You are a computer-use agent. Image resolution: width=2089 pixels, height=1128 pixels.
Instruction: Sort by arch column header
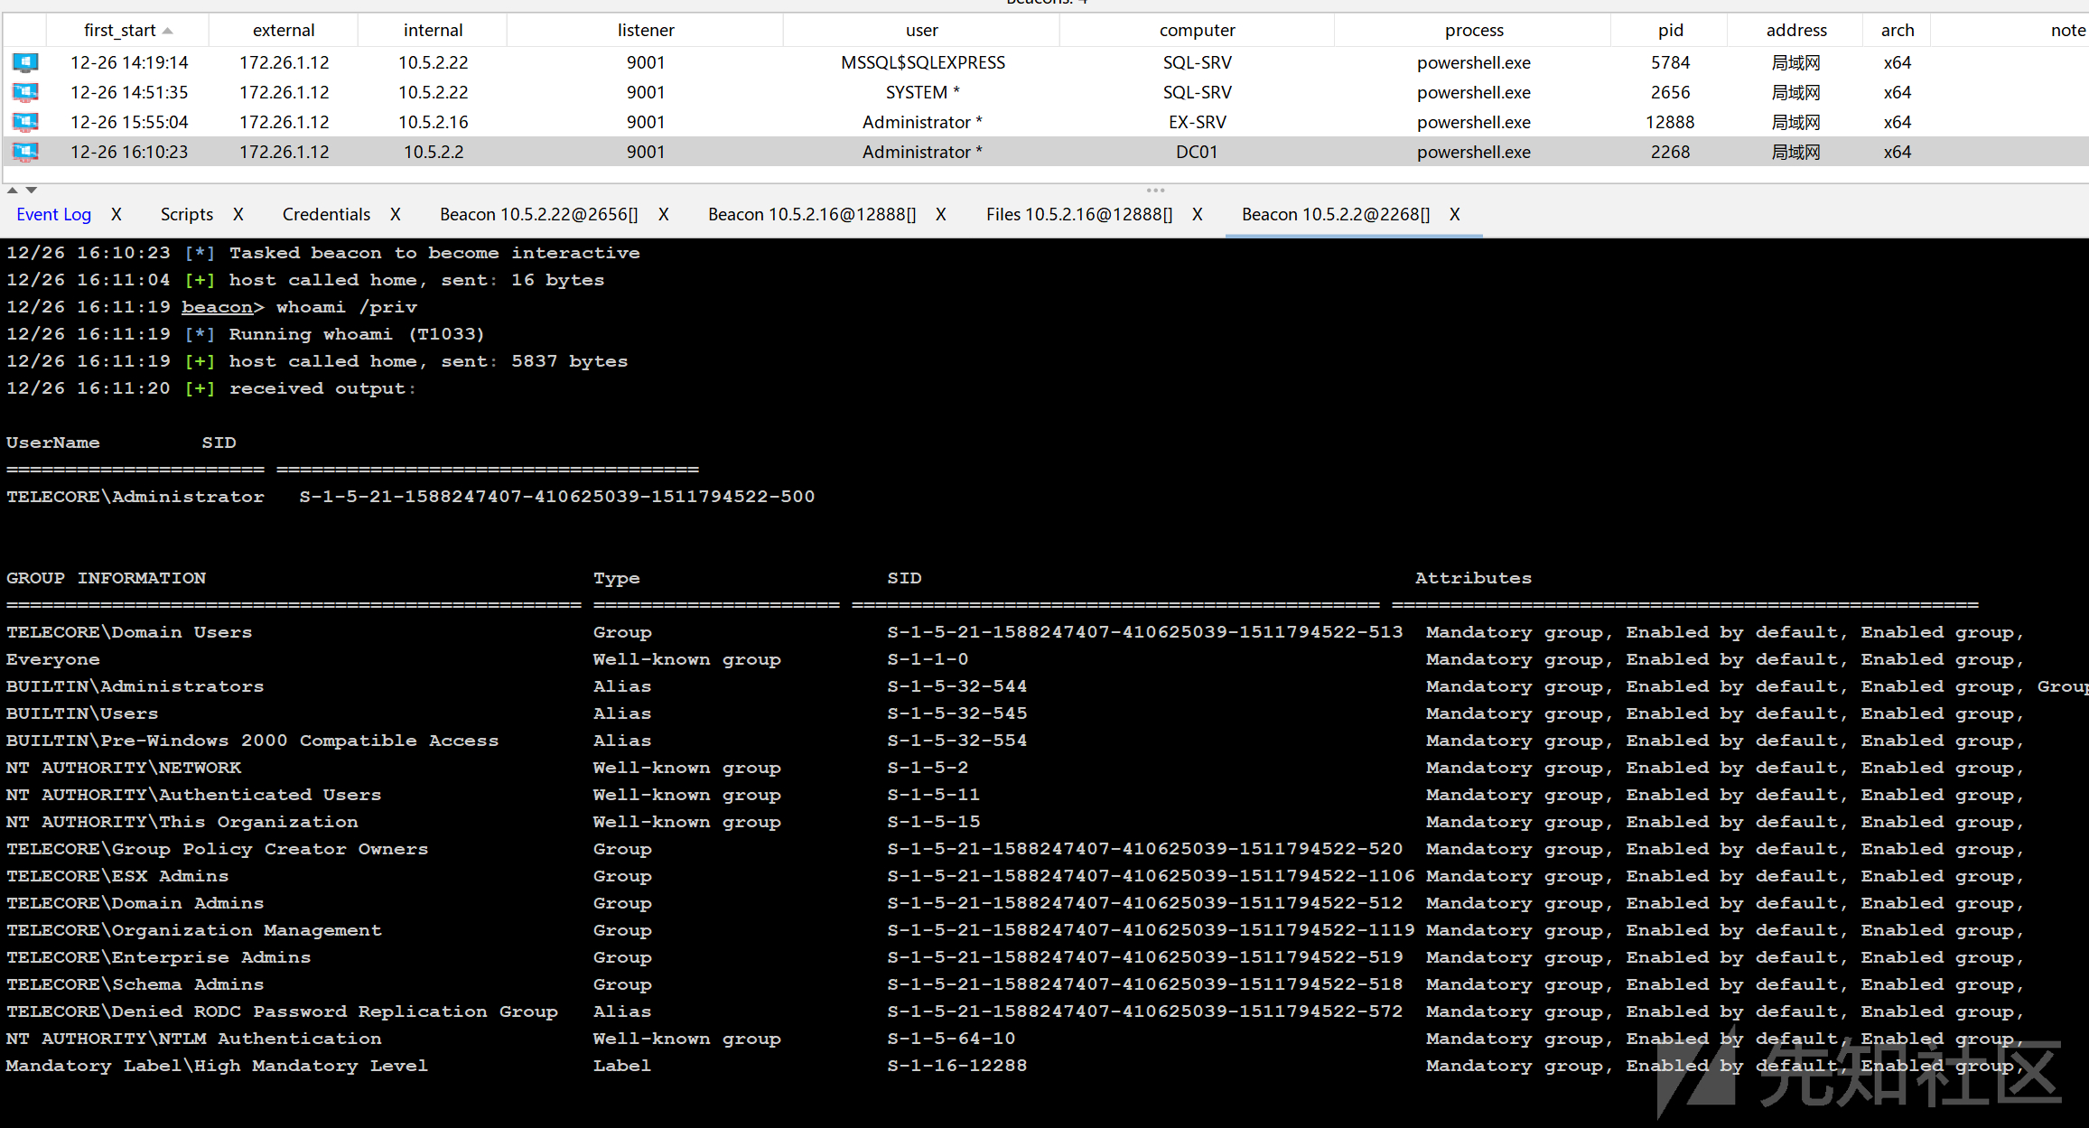[x=1897, y=30]
